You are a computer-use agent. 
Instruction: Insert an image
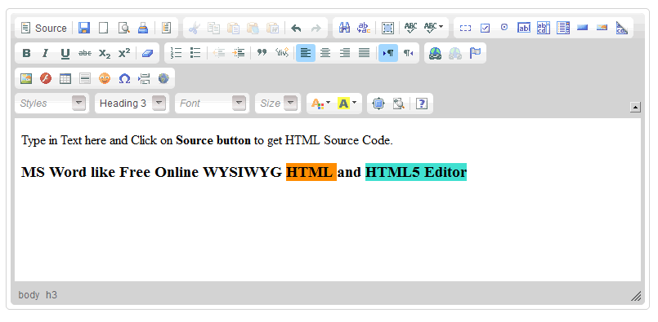coord(26,78)
